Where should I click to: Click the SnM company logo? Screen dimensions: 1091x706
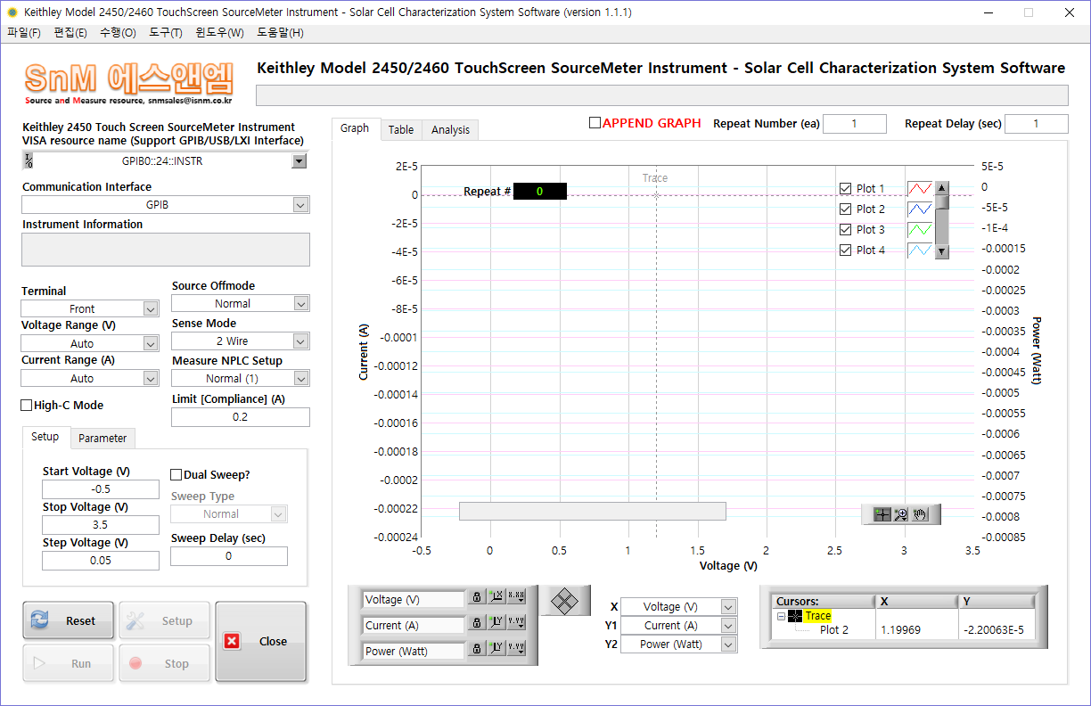(129, 83)
